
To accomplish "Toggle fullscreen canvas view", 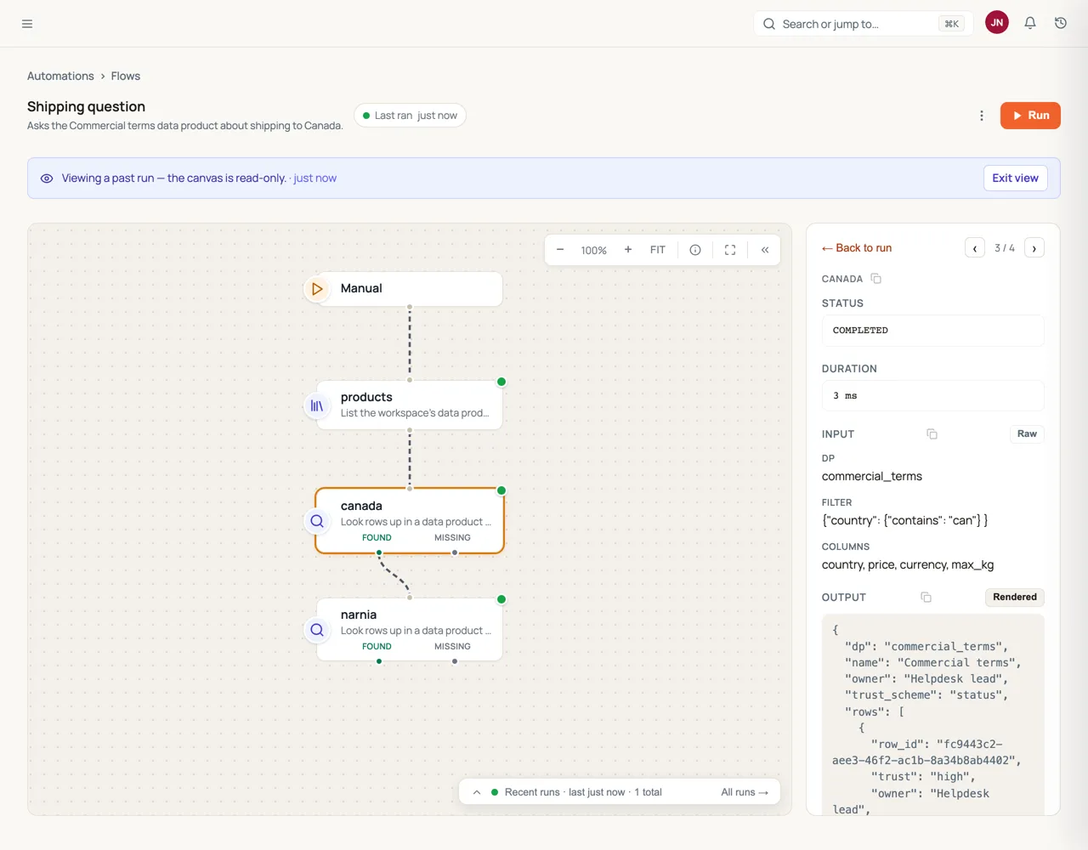I will pyautogui.click(x=730, y=250).
